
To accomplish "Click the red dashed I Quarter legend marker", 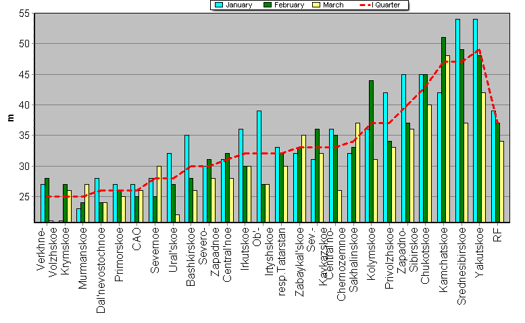I will (x=365, y=5).
